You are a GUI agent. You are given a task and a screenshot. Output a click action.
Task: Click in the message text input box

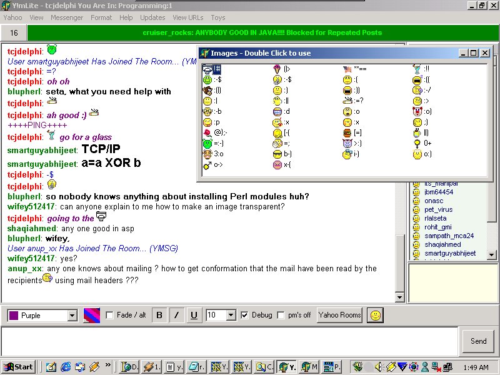pyautogui.click(x=229, y=341)
